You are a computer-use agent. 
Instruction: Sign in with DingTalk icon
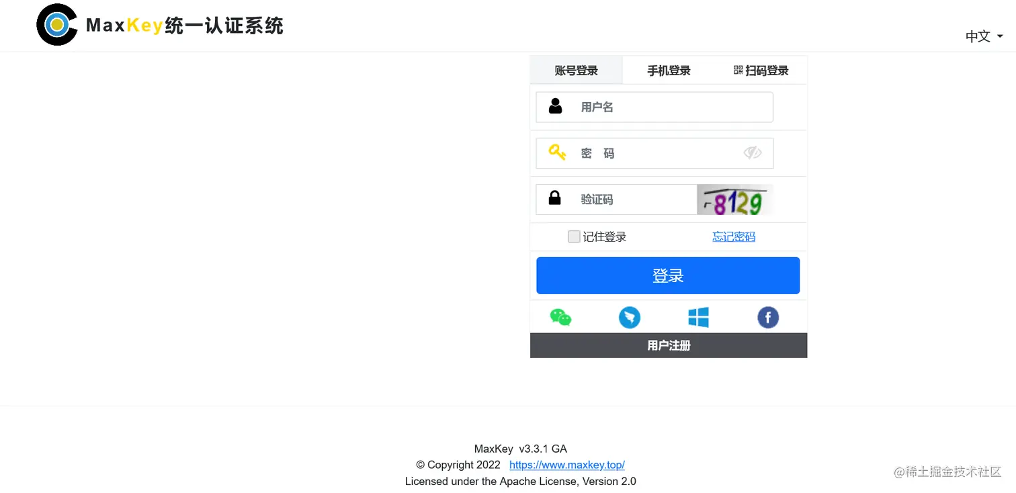630,317
